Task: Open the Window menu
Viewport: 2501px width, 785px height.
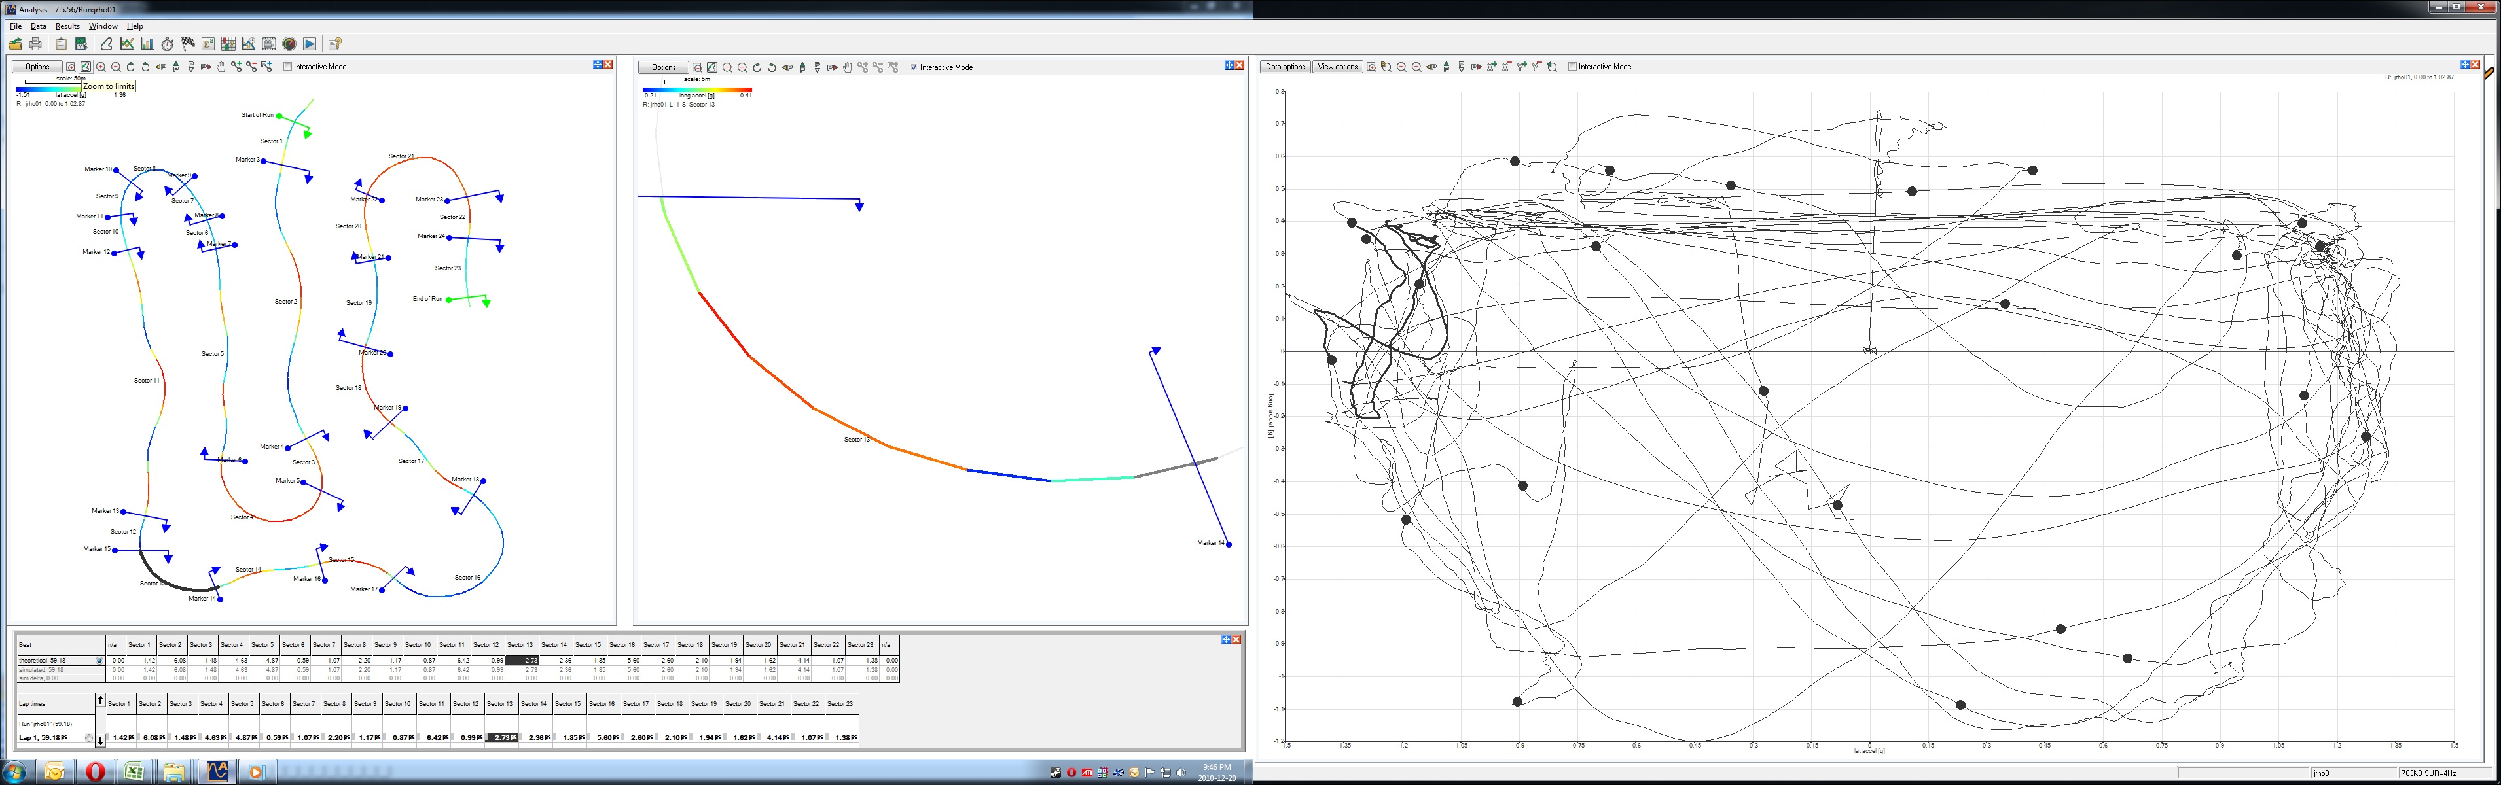Action: coord(103,26)
